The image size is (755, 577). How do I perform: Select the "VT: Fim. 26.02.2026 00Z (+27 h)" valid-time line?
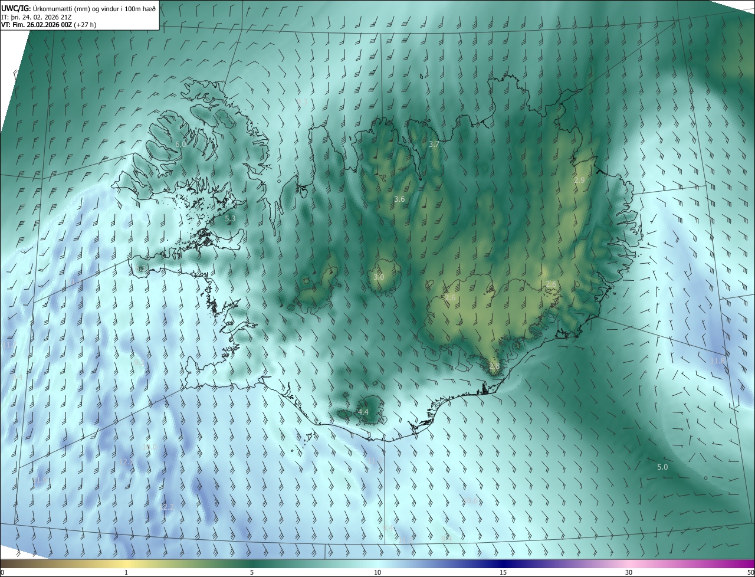pyautogui.click(x=48, y=25)
